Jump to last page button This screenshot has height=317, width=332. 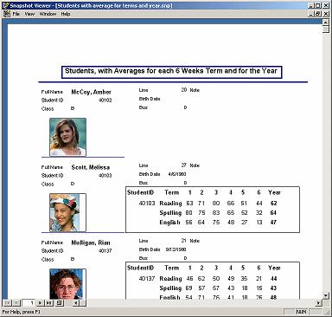pos(49,302)
